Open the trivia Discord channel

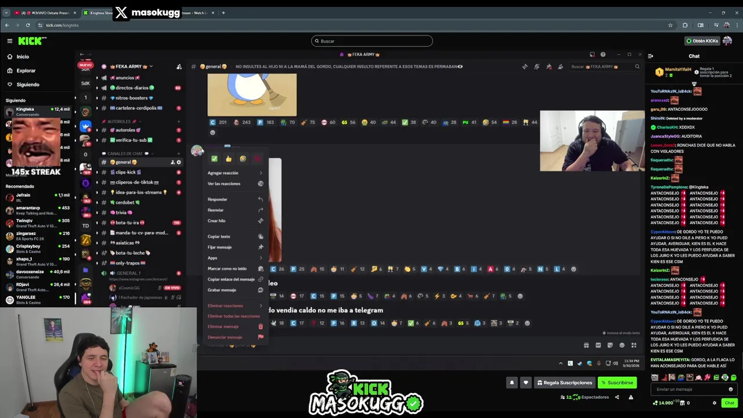pos(141,212)
